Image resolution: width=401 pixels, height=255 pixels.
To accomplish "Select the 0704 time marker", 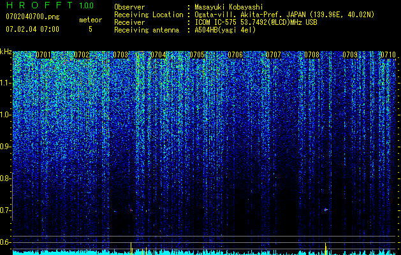I will [158, 55].
